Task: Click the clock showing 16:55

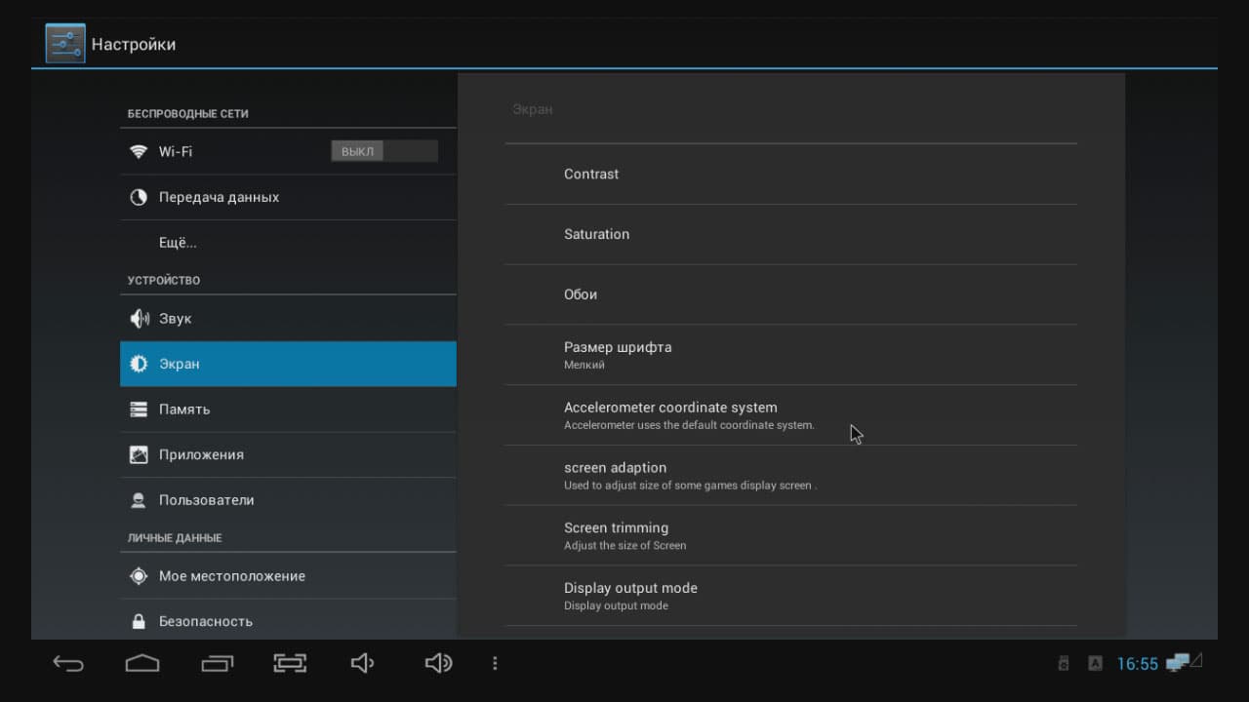Action: (x=1137, y=664)
